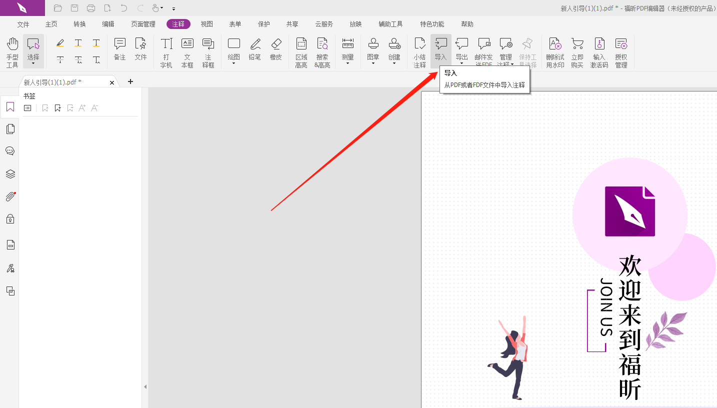This screenshot has height=408, width=717.
Task: Click the Area Highlight tool (区域高亮)
Action: [301, 51]
